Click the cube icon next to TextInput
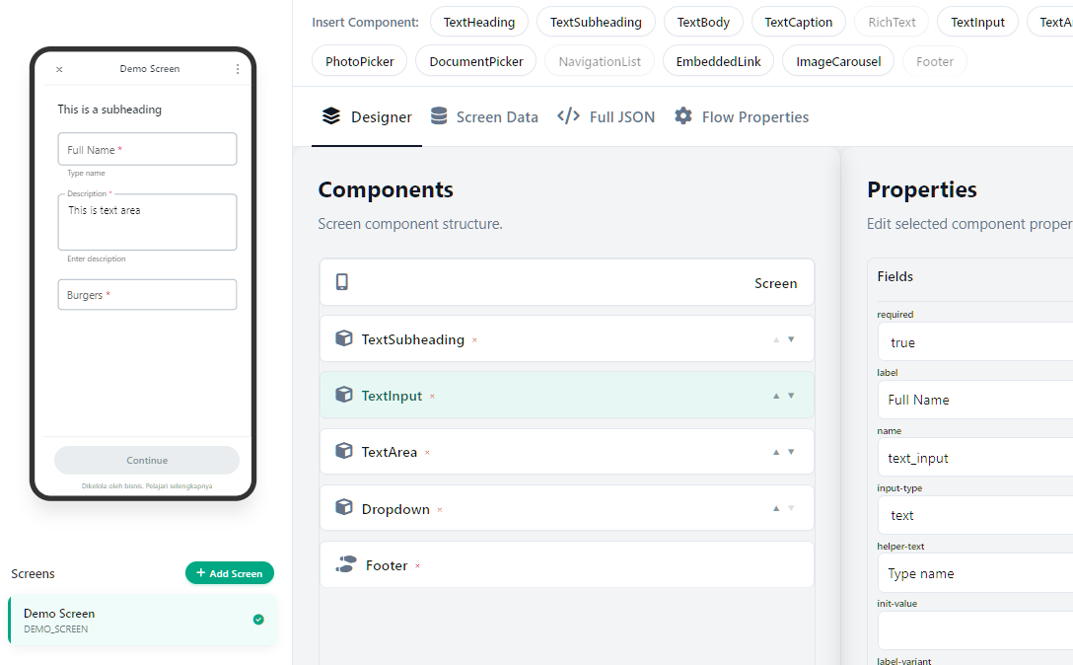Viewport: 1073px width, 665px height. [x=343, y=395]
